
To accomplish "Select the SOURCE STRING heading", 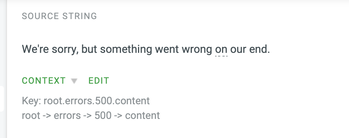I will pos(59,16).
